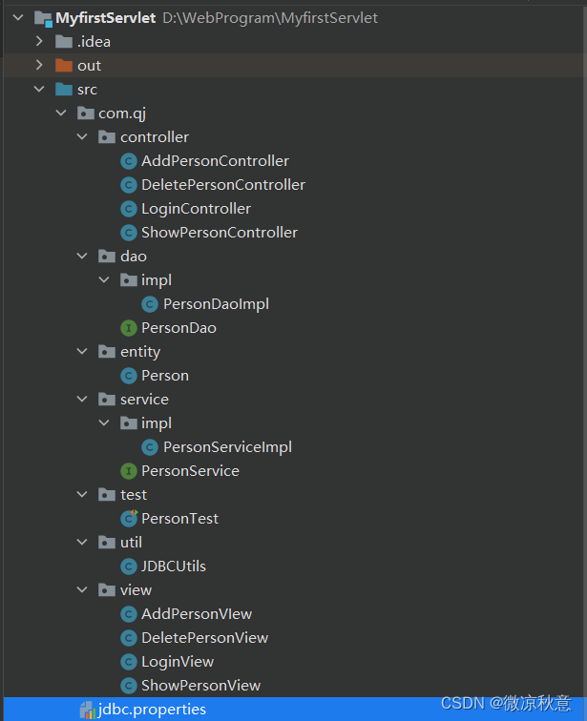This screenshot has width=587, height=721.
Task: Click the PersonDao interface icon
Action: [128, 328]
